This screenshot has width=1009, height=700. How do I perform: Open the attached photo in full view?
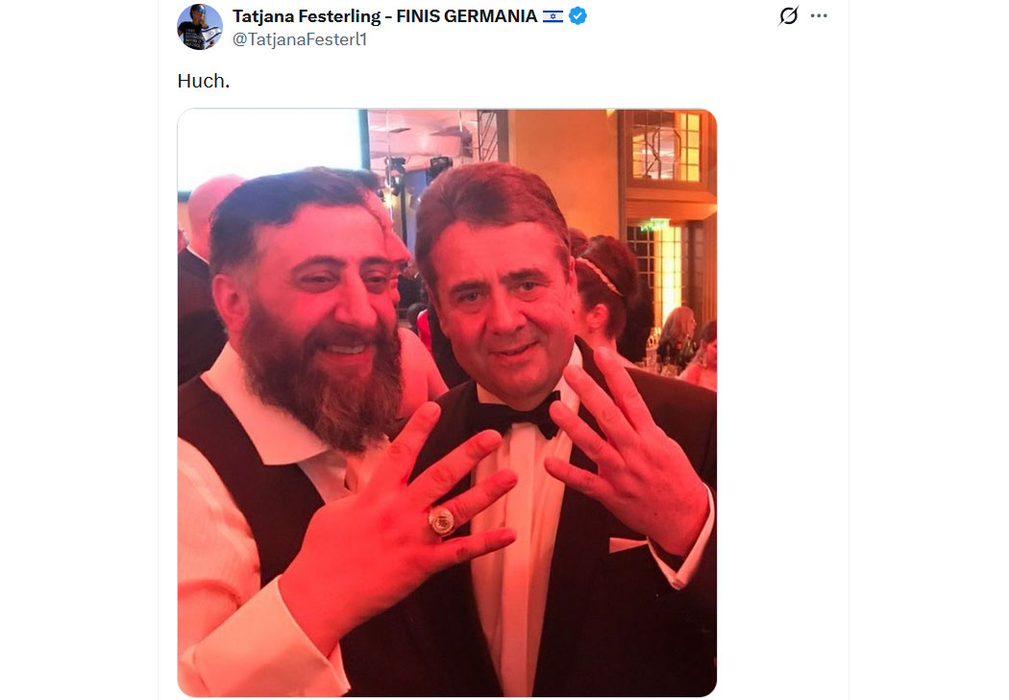coord(447,403)
